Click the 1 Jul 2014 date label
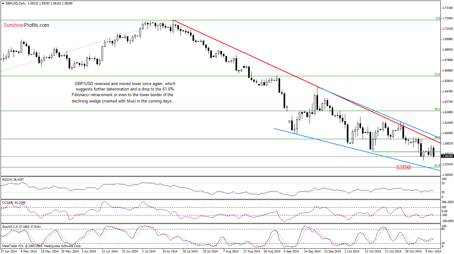Screen dimensions: 454x254 coord(149,251)
